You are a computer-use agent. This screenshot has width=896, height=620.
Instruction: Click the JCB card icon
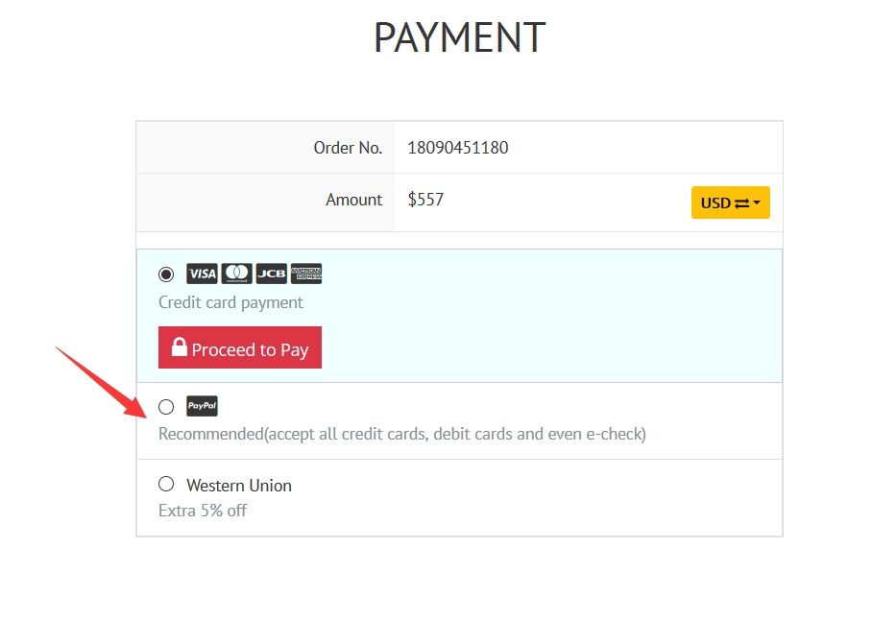[272, 274]
